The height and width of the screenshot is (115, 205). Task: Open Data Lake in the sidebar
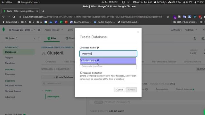tap(10, 63)
